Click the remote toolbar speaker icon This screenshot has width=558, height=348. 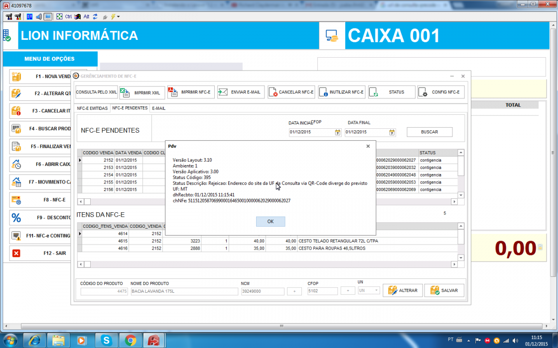pyautogui.click(x=39, y=17)
